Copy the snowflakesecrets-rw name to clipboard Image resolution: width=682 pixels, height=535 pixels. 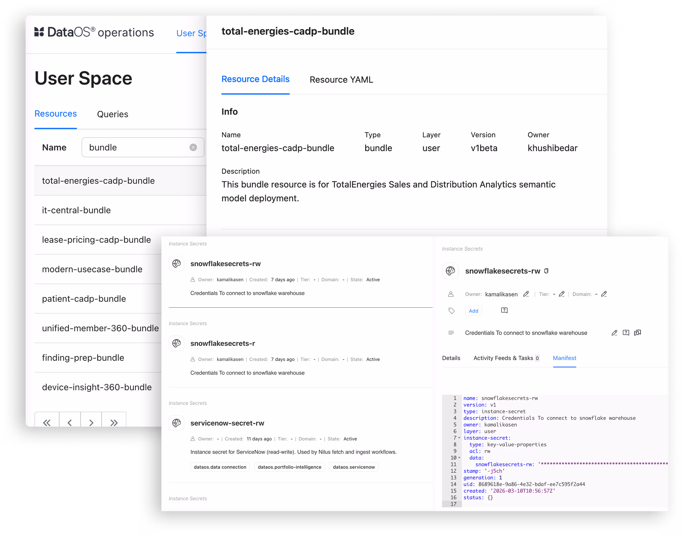pos(546,271)
